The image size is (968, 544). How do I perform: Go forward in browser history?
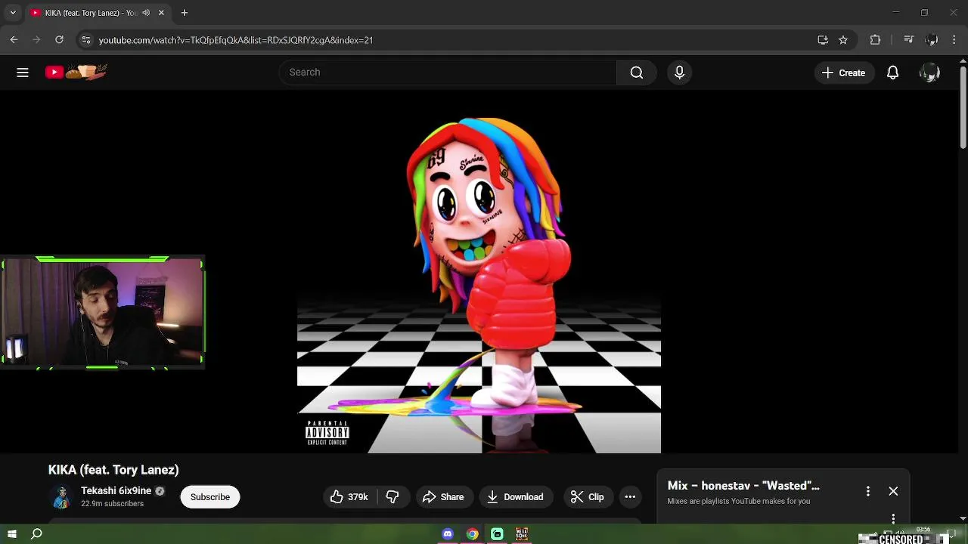point(36,40)
